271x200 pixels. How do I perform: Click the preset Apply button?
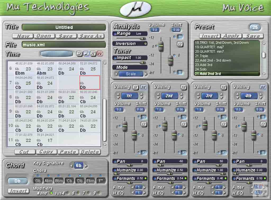pos(231,36)
